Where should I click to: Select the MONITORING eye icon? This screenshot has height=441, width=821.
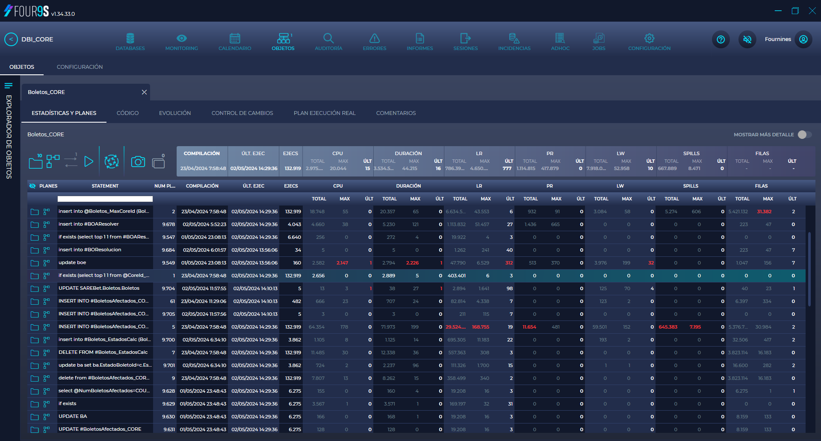click(x=181, y=38)
